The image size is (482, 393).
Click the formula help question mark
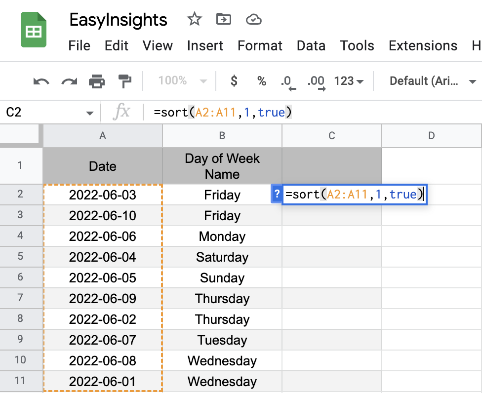[277, 194]
